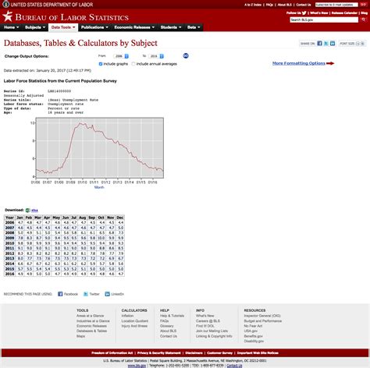Expand the Beta menu
Image resolution: width=370 pixels, height=368 pixels.
194,27
